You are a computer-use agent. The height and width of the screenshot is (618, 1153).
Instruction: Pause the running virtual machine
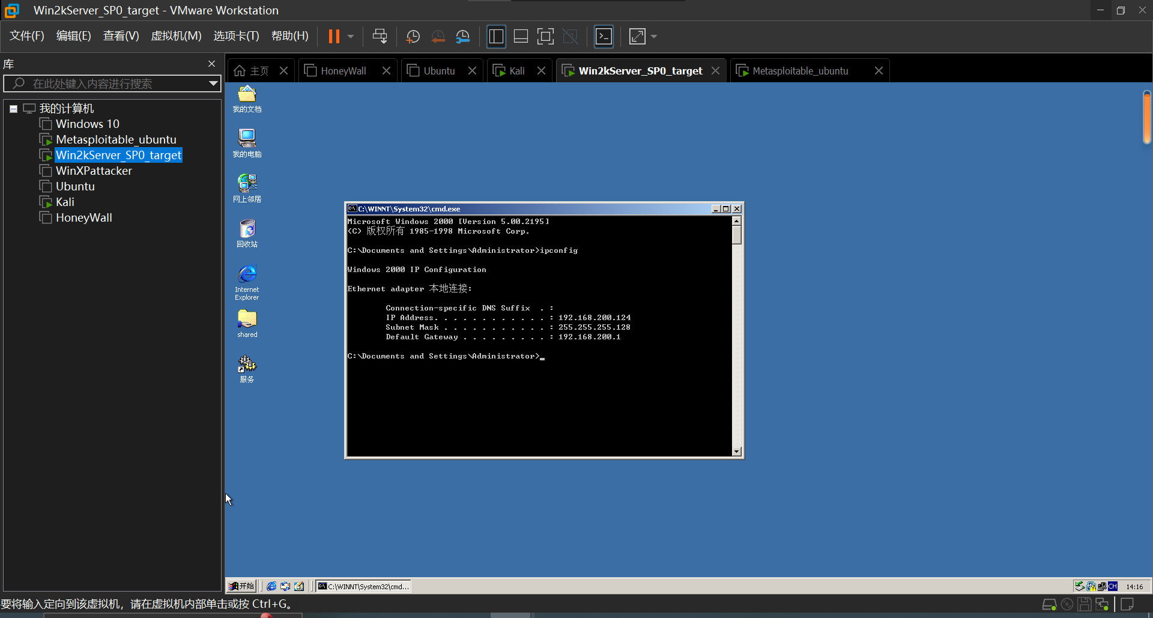click(x=334, y=37)
